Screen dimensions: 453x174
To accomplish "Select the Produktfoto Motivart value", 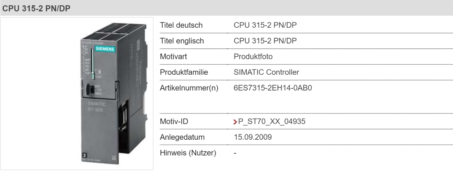I will coord(253,57).
